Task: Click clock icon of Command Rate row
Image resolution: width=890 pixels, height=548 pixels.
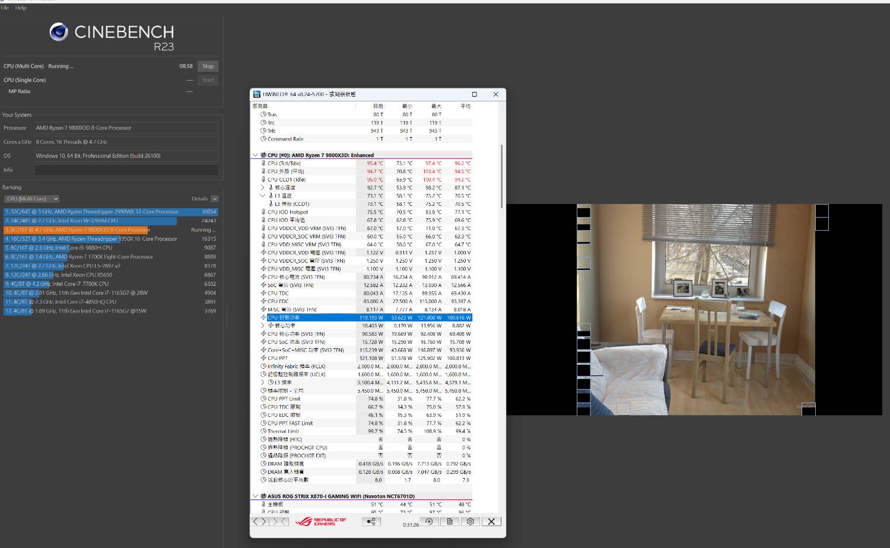Action: click(263, 139)
